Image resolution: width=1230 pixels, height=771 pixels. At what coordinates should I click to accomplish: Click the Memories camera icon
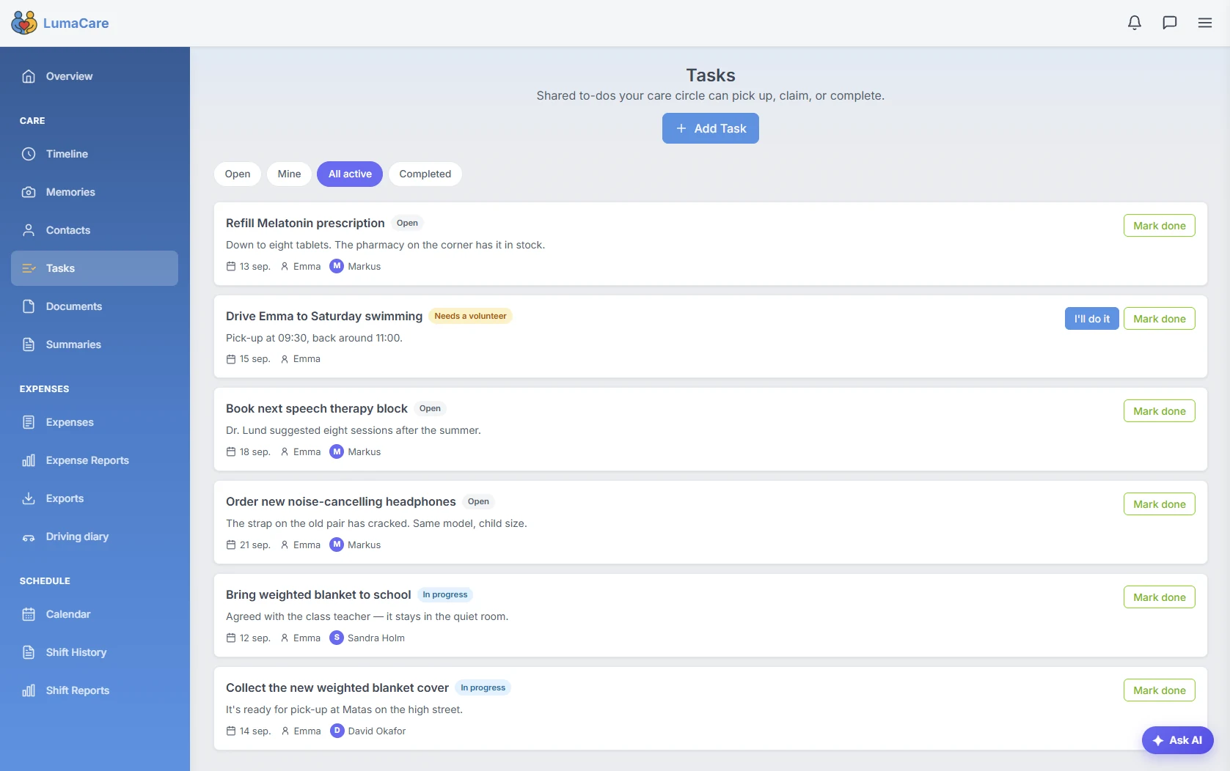click(x=29, y=192)
